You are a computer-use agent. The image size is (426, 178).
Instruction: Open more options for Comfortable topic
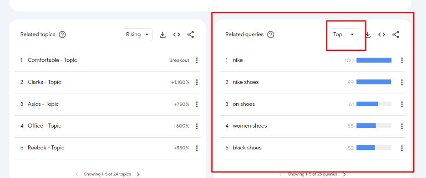click(x=197, y=60)
